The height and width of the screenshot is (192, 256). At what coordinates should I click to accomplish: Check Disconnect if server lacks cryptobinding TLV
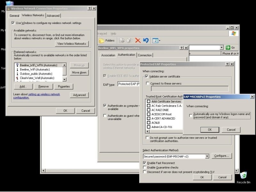pos(145,172)
